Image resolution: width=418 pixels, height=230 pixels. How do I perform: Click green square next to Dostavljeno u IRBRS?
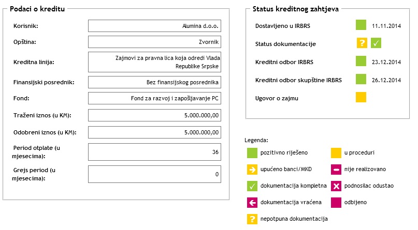coord(361,25)
